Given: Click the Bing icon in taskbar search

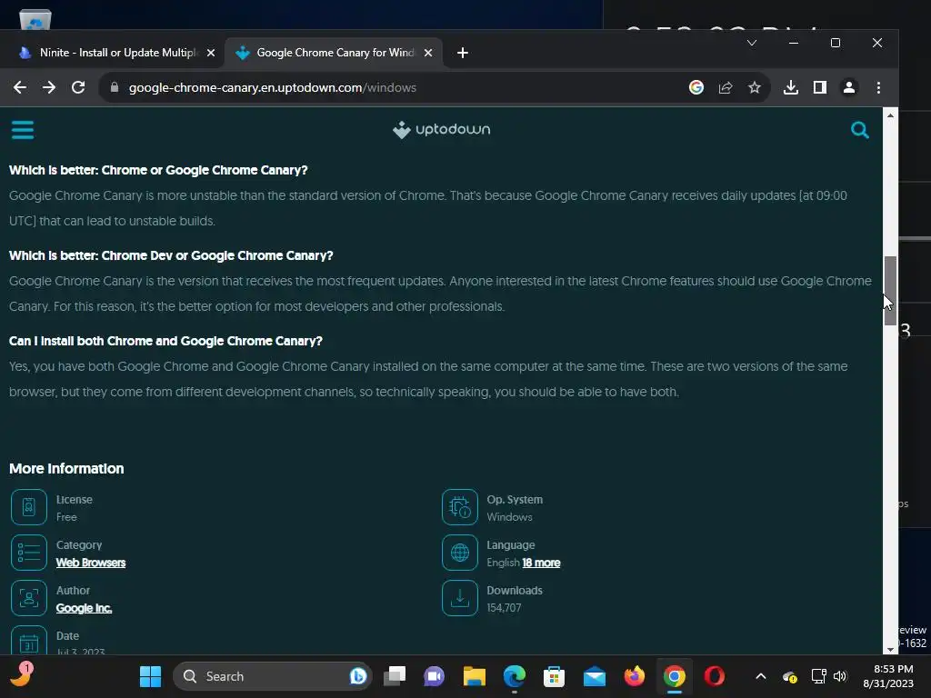Looking at the screenshot, I should (x=357, y=676).
